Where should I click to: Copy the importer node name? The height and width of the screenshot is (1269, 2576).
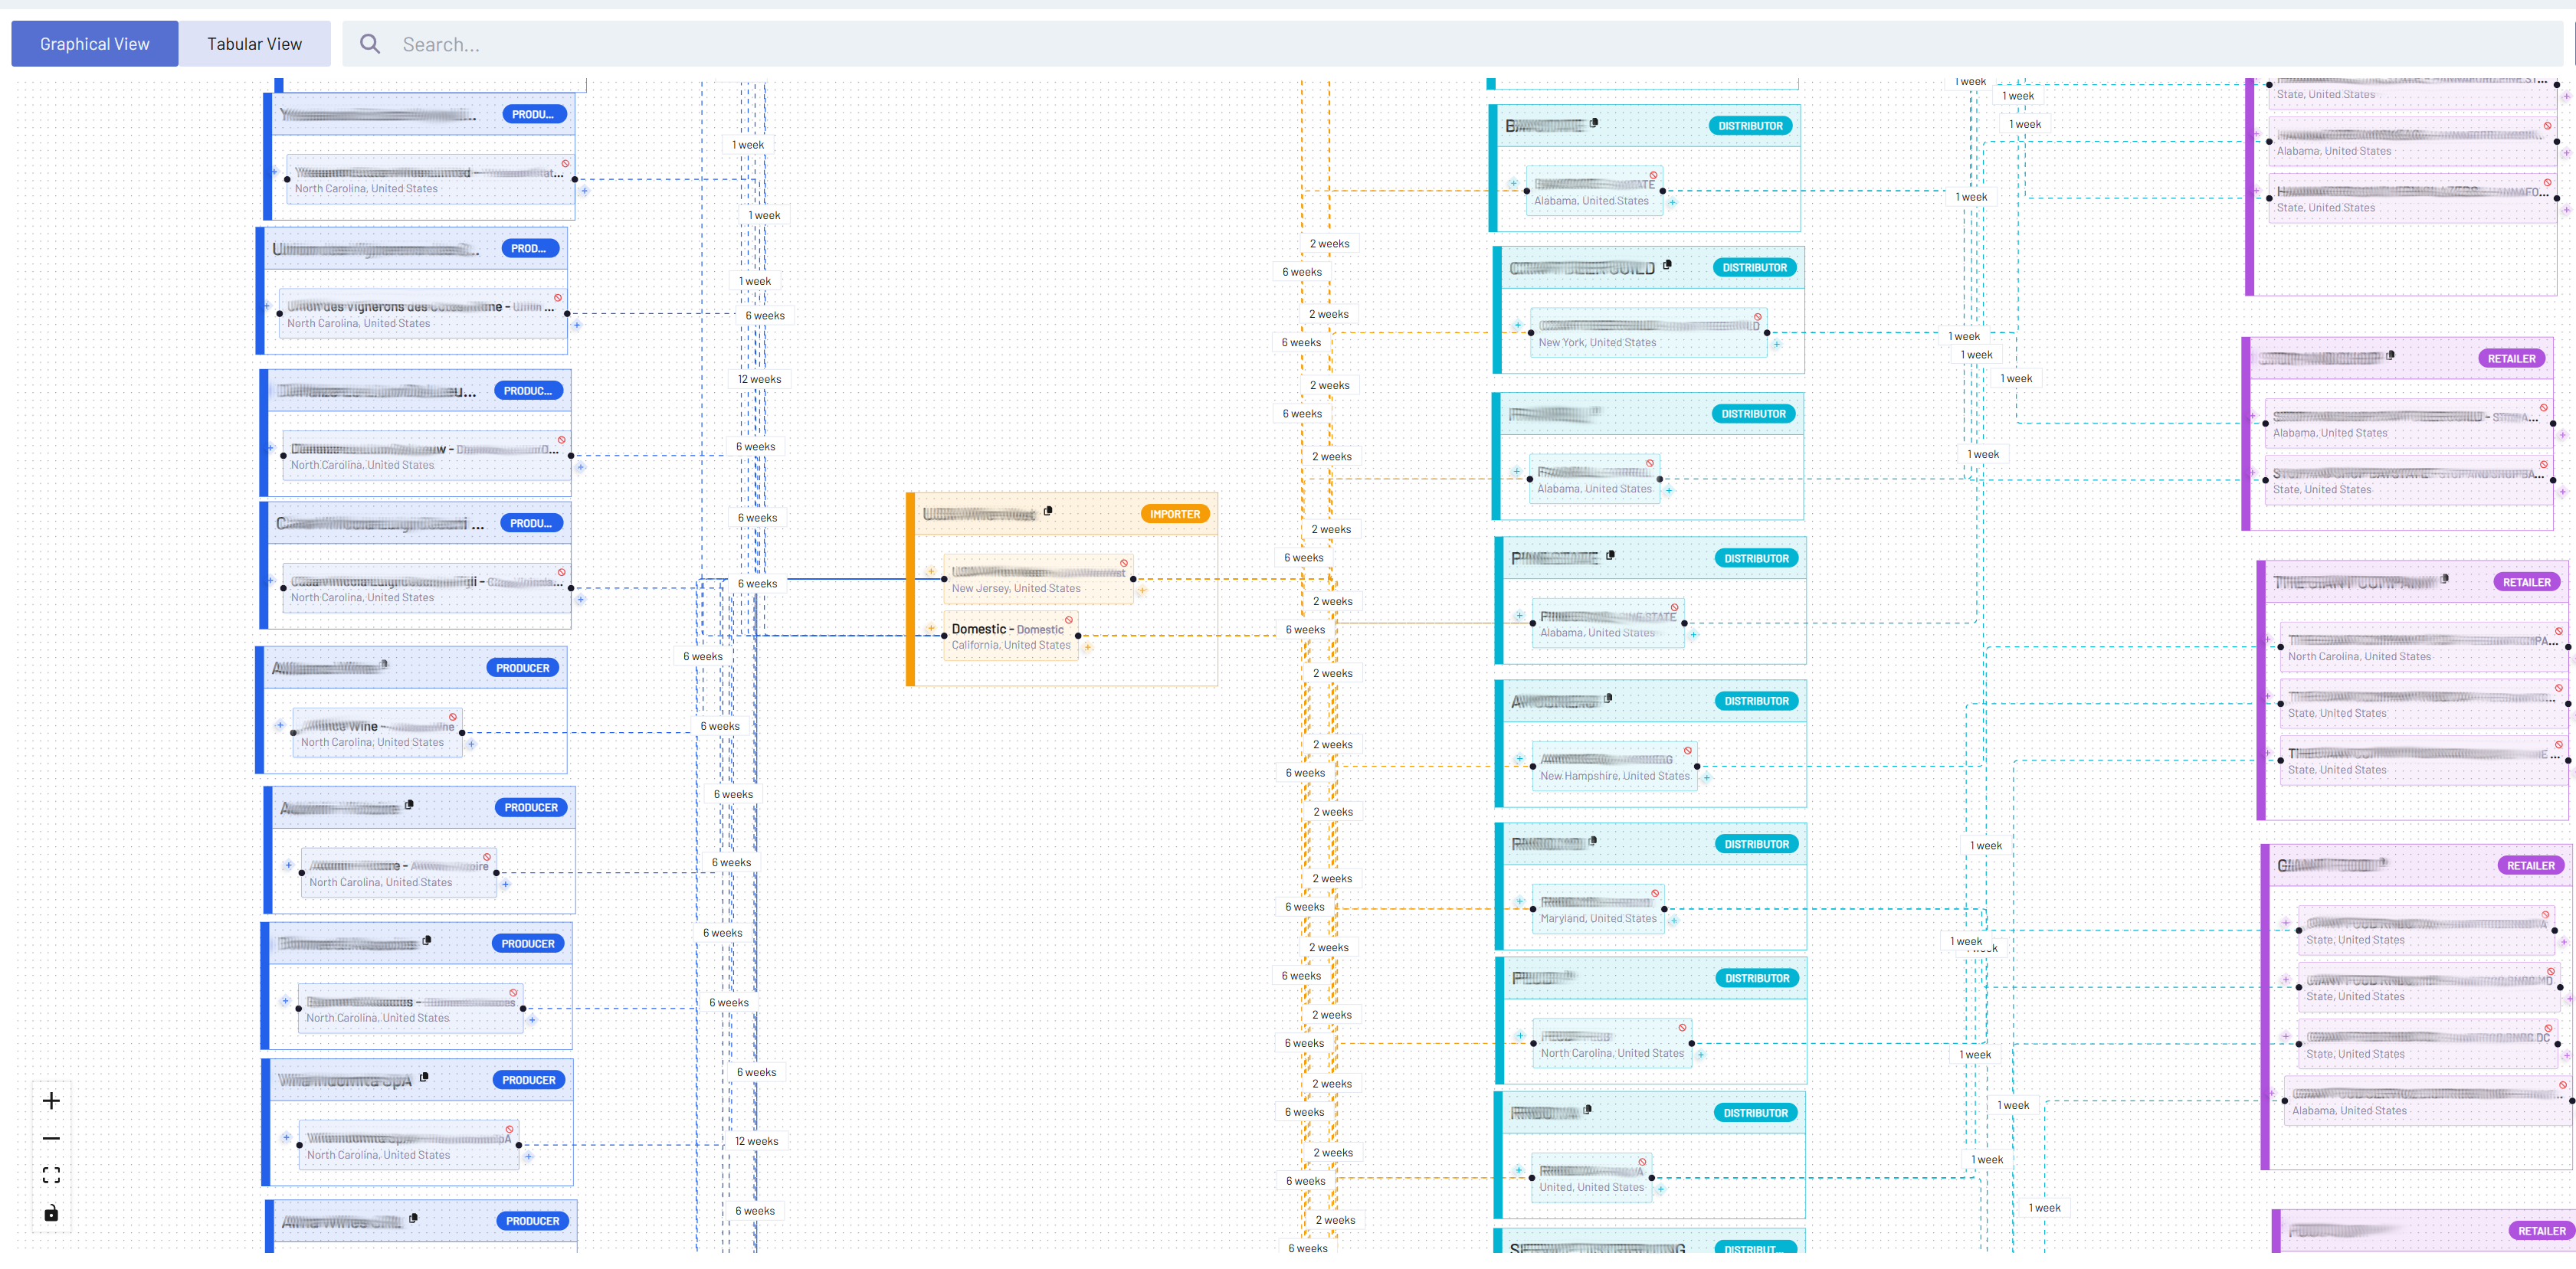click(x=1048, y=511)
